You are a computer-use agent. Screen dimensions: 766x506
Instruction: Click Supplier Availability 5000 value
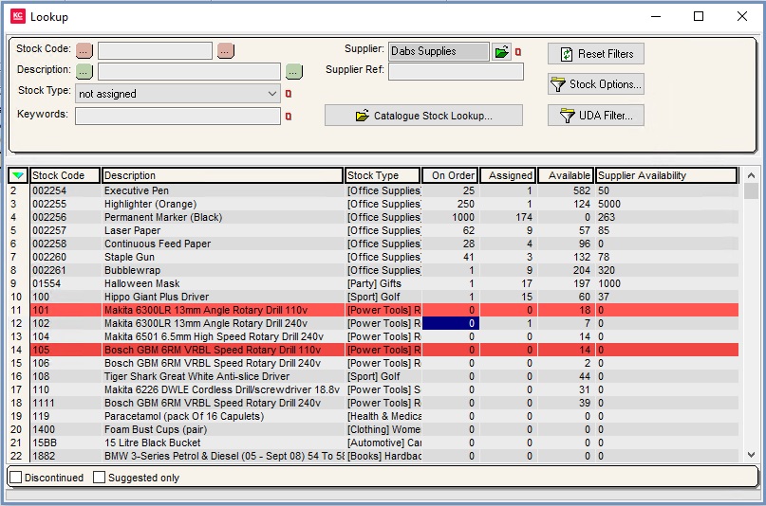(609, 204)
